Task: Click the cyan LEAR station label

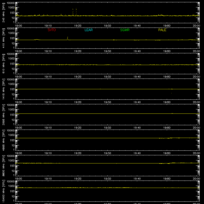Action: (88, 30)
